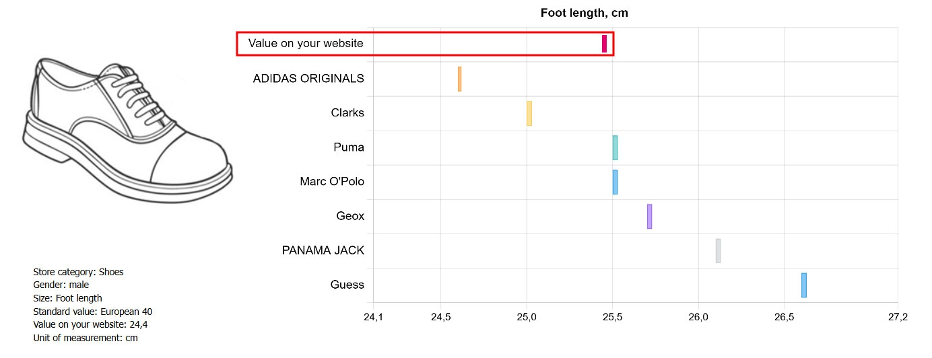The width and height of the screenshot is (932, 358).
Task: Click the 25,5 axis tick label
Action: point(612,317)
